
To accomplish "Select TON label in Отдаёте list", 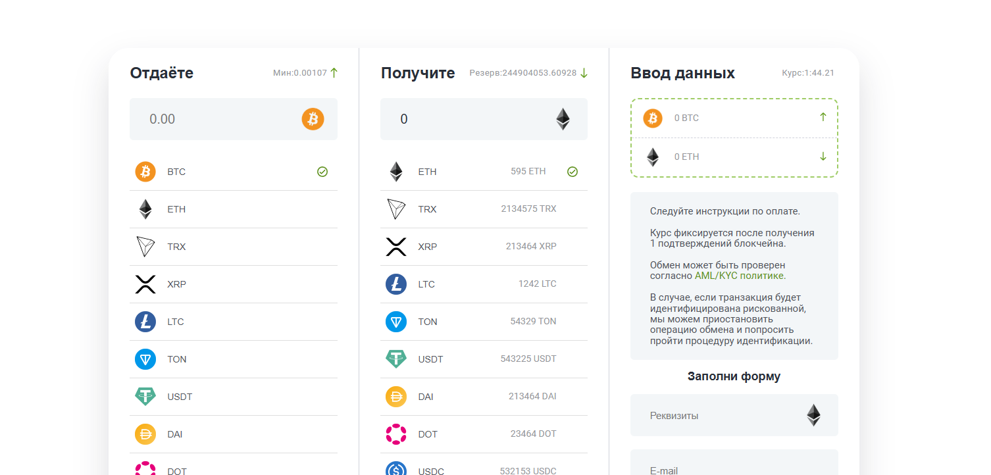I will tap(177, 359).
